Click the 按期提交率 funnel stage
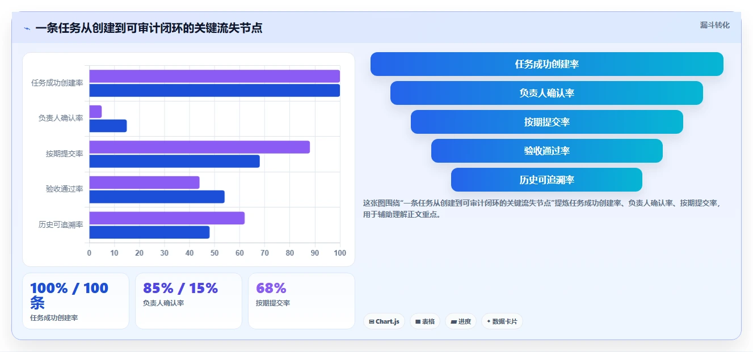The width and height of the screenshot is (753, 352). (547, 122)
